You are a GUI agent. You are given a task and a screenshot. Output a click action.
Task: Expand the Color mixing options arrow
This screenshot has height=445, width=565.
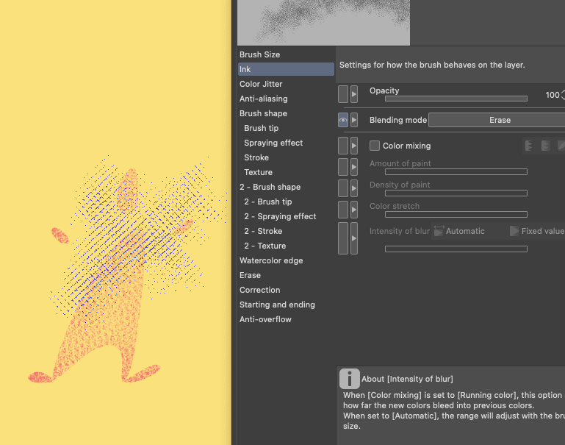tap(354, 146)
